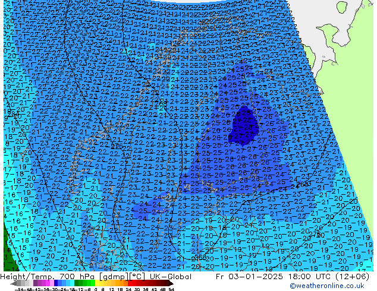The height and width of the screenshot is (291, 377).
Task: Click the 268 contour label near the 24°C line
Action: pyautogui.click(x=303, y=184)
